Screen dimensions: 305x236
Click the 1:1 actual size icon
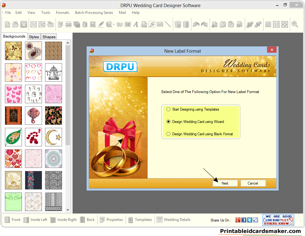pos(276,24)
